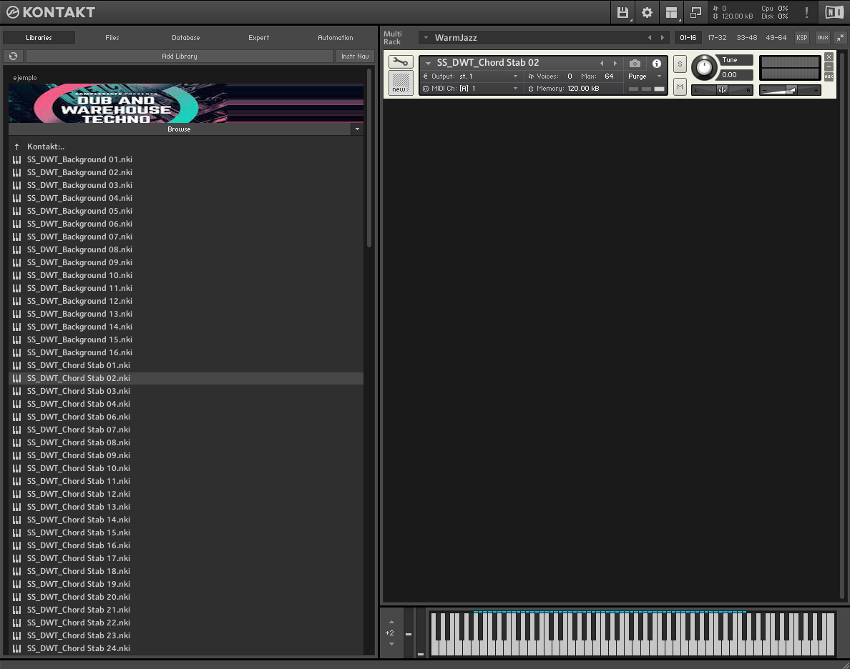This screenshot has width=850, height=669.
Task: Click the Tune value field 0.00
Action: (x=736, y=75)
